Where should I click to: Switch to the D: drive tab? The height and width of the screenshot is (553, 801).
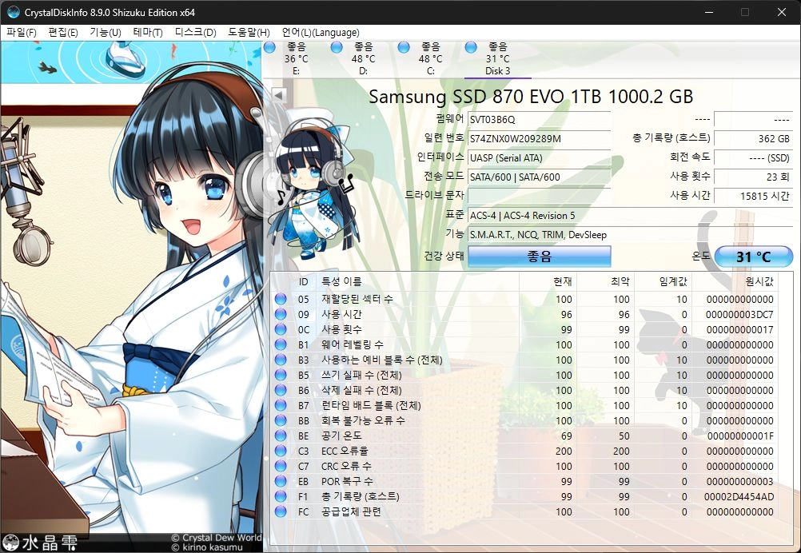pyautogui.click(x=363, y=59)
